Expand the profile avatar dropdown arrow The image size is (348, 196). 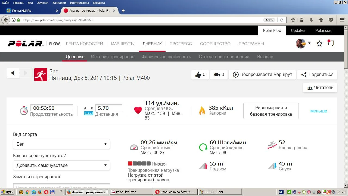tap(309, 44)
